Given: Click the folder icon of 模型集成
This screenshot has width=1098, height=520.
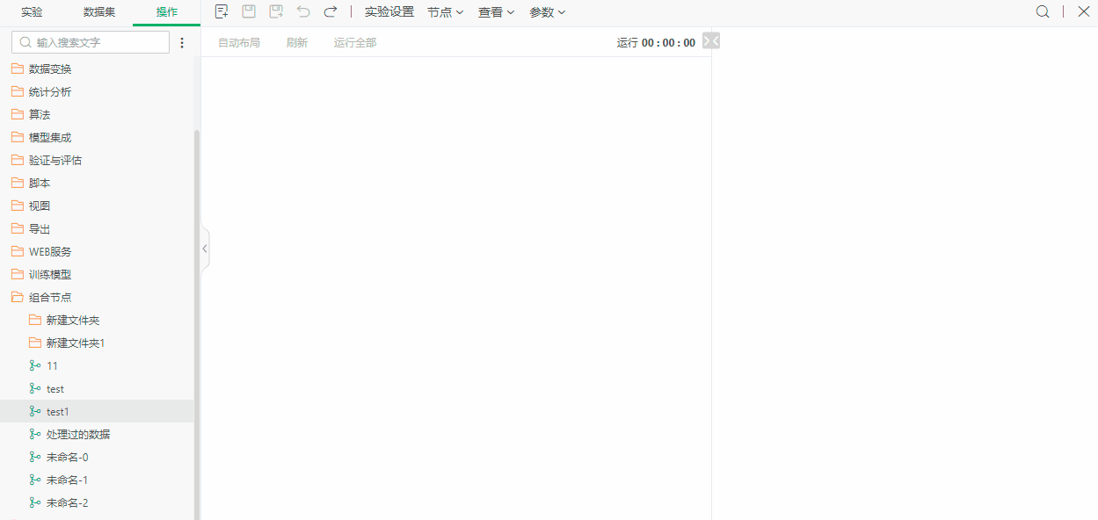Looking at the screenshot, I should (x=18, y=137).
